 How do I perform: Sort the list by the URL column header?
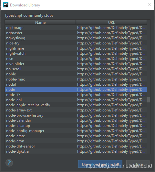(111, 22)
